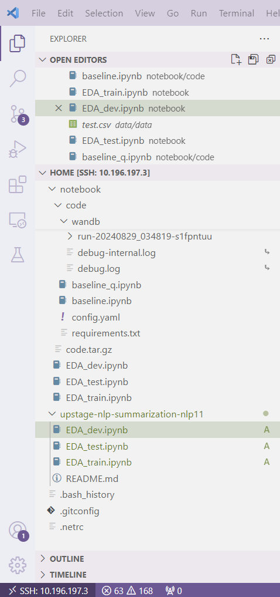Open README.md file

(158, 478)
